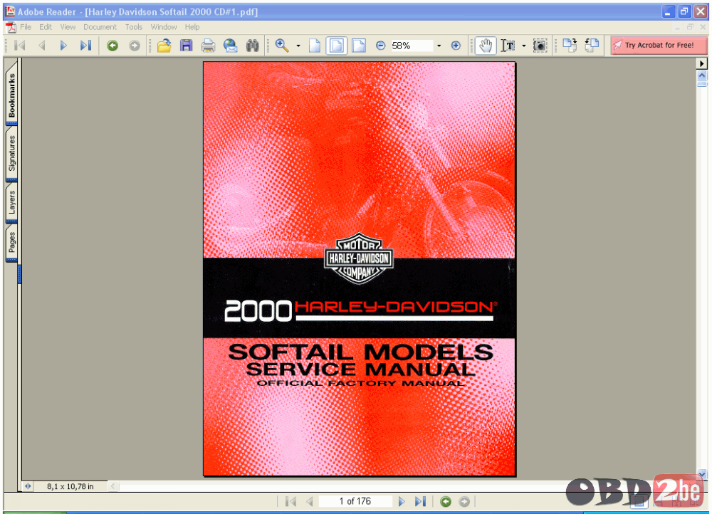The image size is (712, 514).
Task: Toggle Fit Page view button
Action: coord(337,46)
